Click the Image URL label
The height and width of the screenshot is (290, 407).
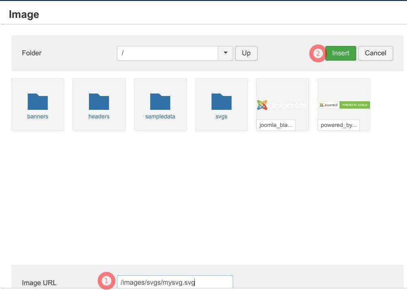[x=39, y=283]
